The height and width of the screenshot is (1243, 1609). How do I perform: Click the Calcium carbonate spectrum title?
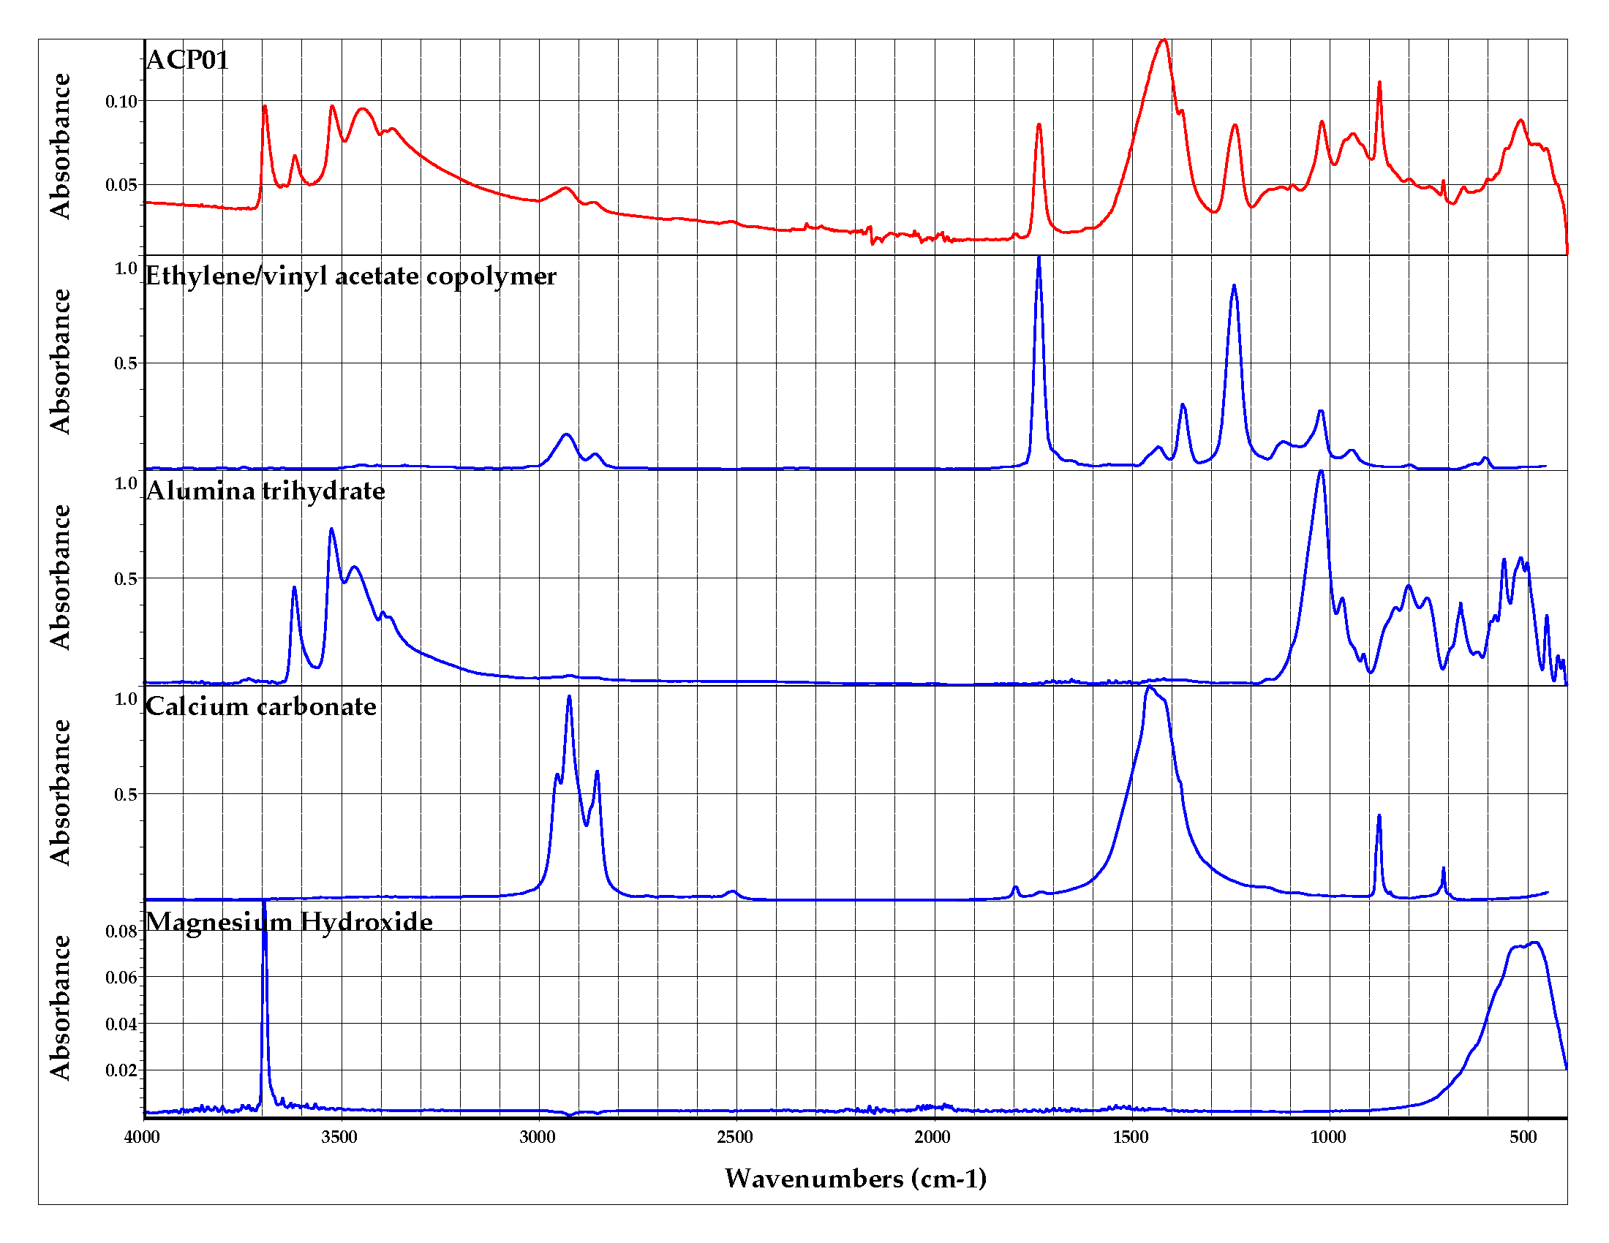[261, 706]
